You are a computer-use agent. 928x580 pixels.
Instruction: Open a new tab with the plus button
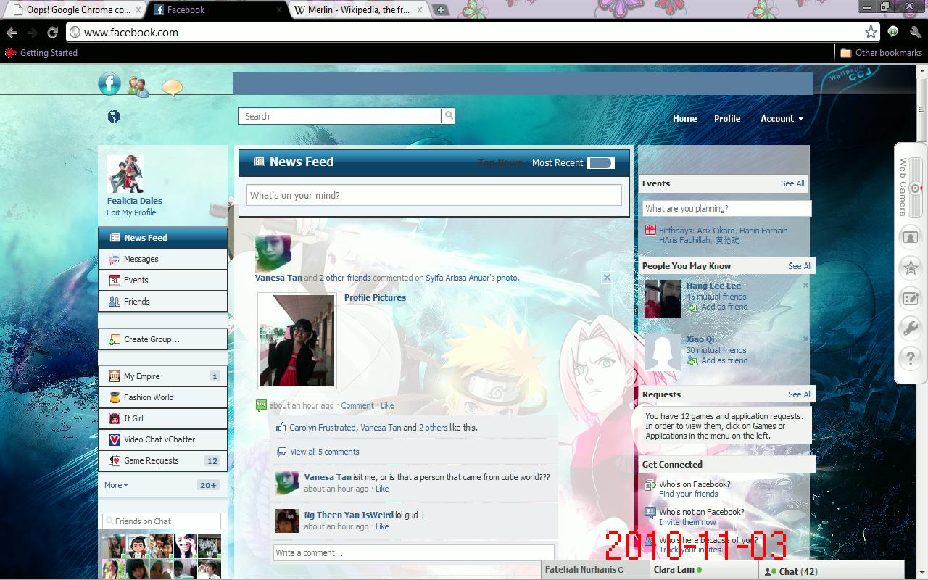click(440, 10)
